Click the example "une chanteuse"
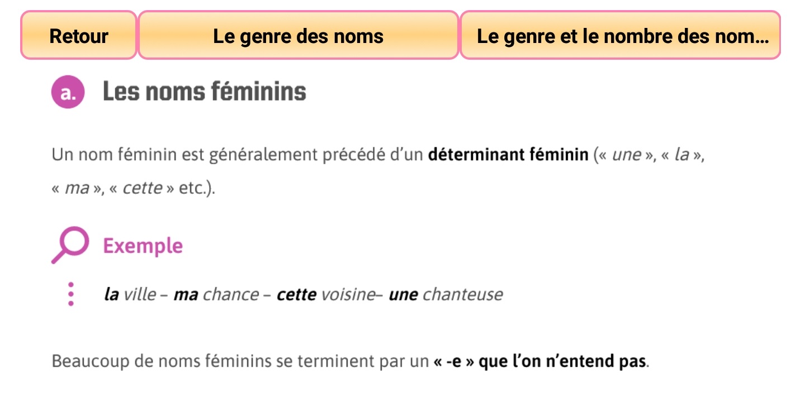 click(446, 294)
